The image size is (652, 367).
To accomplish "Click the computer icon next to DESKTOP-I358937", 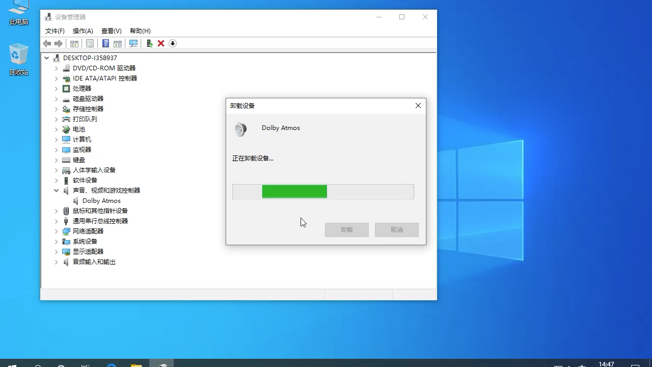I will pyautogui.click(x=57, y=58).
